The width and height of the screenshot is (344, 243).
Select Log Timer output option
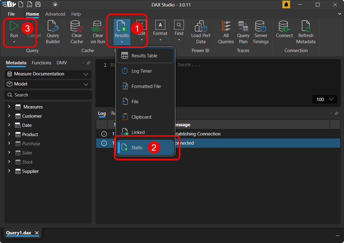(145, 71)
